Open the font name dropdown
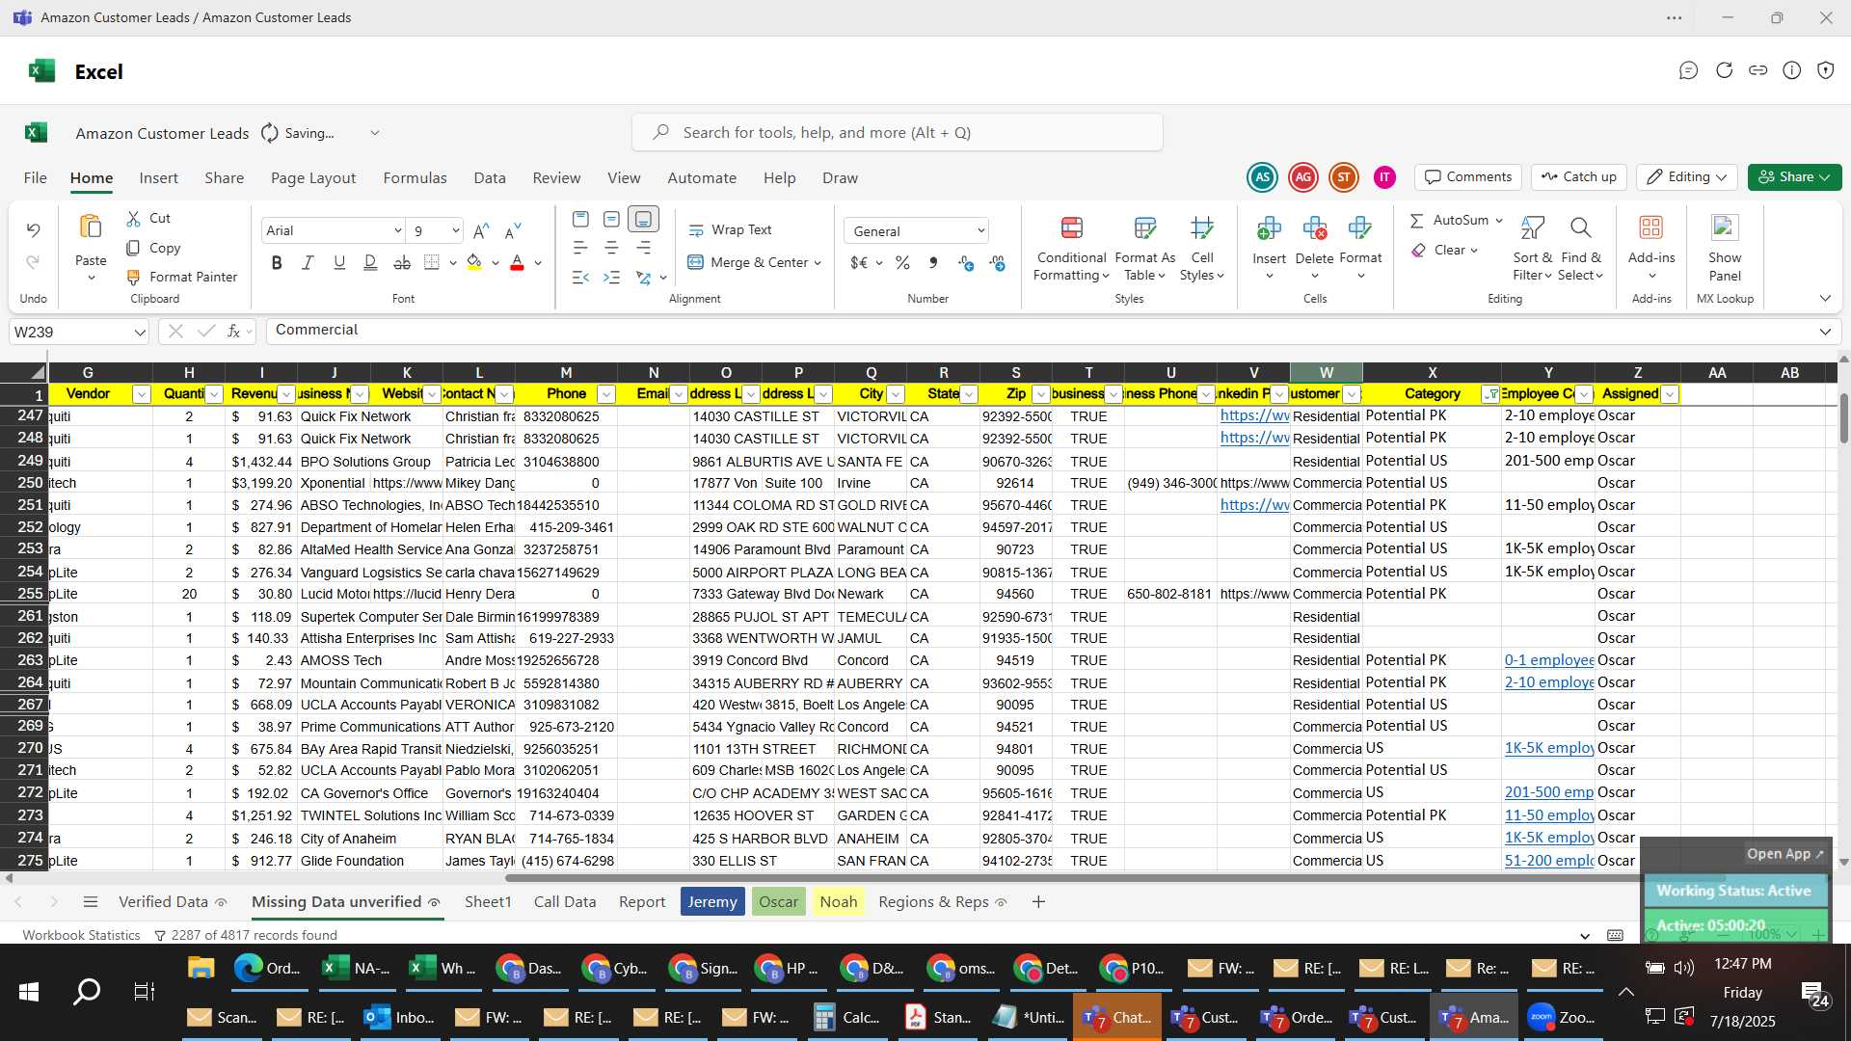1851x1041 pixels. [397, 231]
